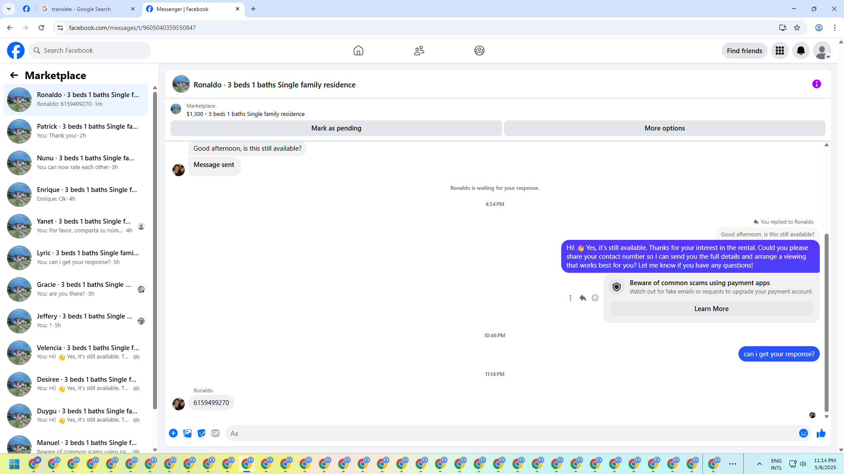The width and height of the screenshot is (844, 474).
Task: Click More options for the listing
Action: [x=665, y=128]
